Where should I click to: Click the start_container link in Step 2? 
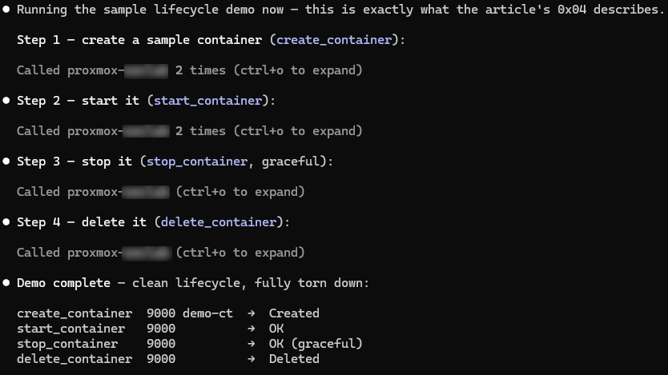tap(208, 101)
